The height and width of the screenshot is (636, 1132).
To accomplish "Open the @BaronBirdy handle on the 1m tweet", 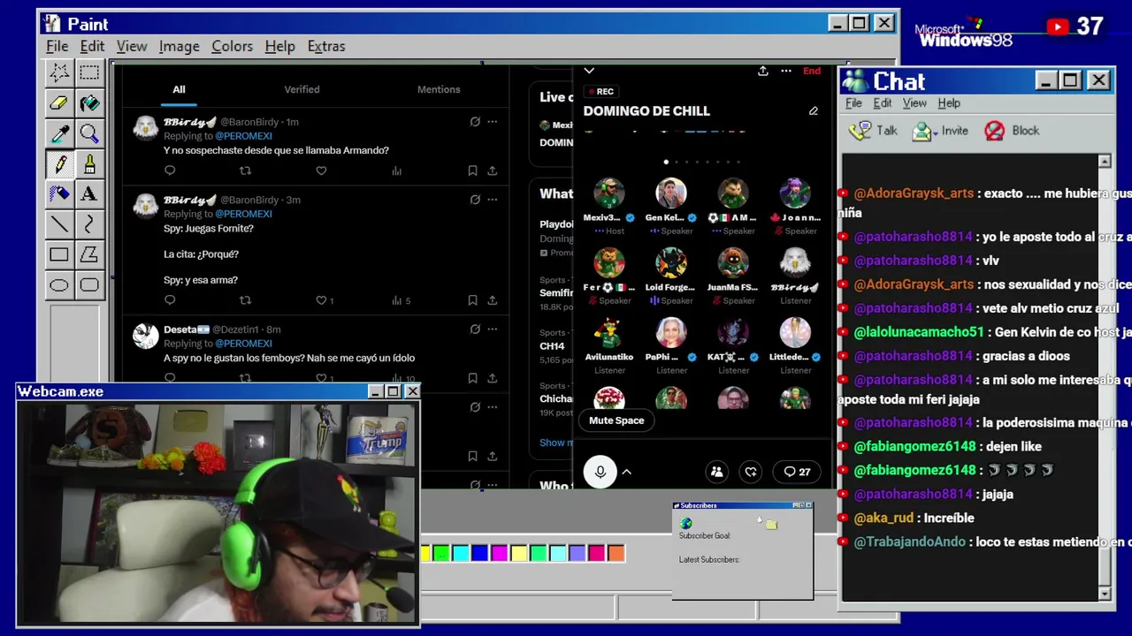I will coord(249,122).
